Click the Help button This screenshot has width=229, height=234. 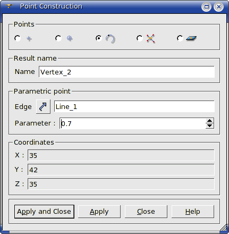coord(193,212)
